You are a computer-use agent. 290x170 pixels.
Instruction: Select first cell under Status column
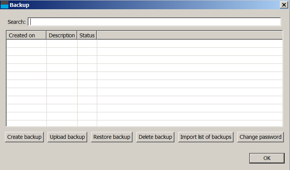pyautogui.click(x=87, y=43)
